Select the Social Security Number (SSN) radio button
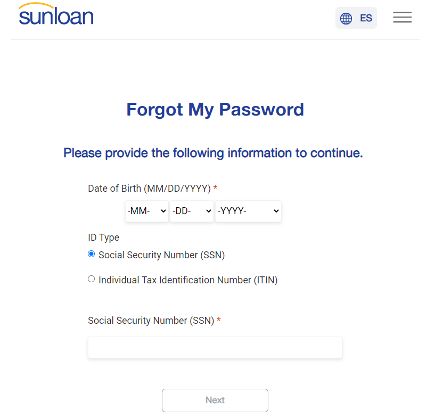 click(91, 254)
